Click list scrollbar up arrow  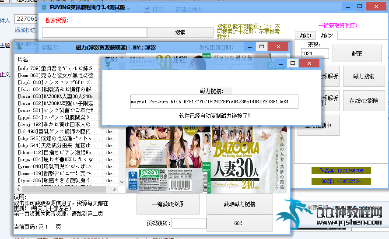pyautogui.click(x=122, y=58)
